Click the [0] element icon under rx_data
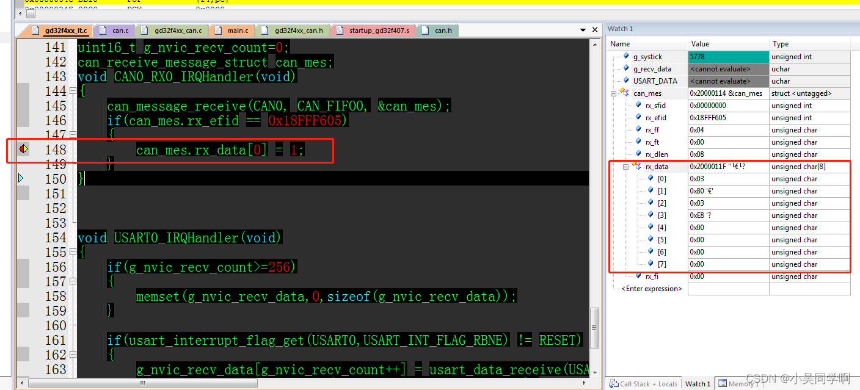This screenshot has height=390, width=860. tap(650, 178)
